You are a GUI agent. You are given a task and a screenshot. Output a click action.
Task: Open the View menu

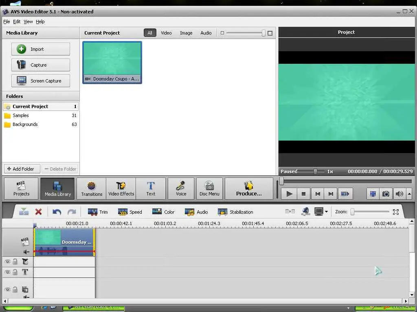(28, 22)
